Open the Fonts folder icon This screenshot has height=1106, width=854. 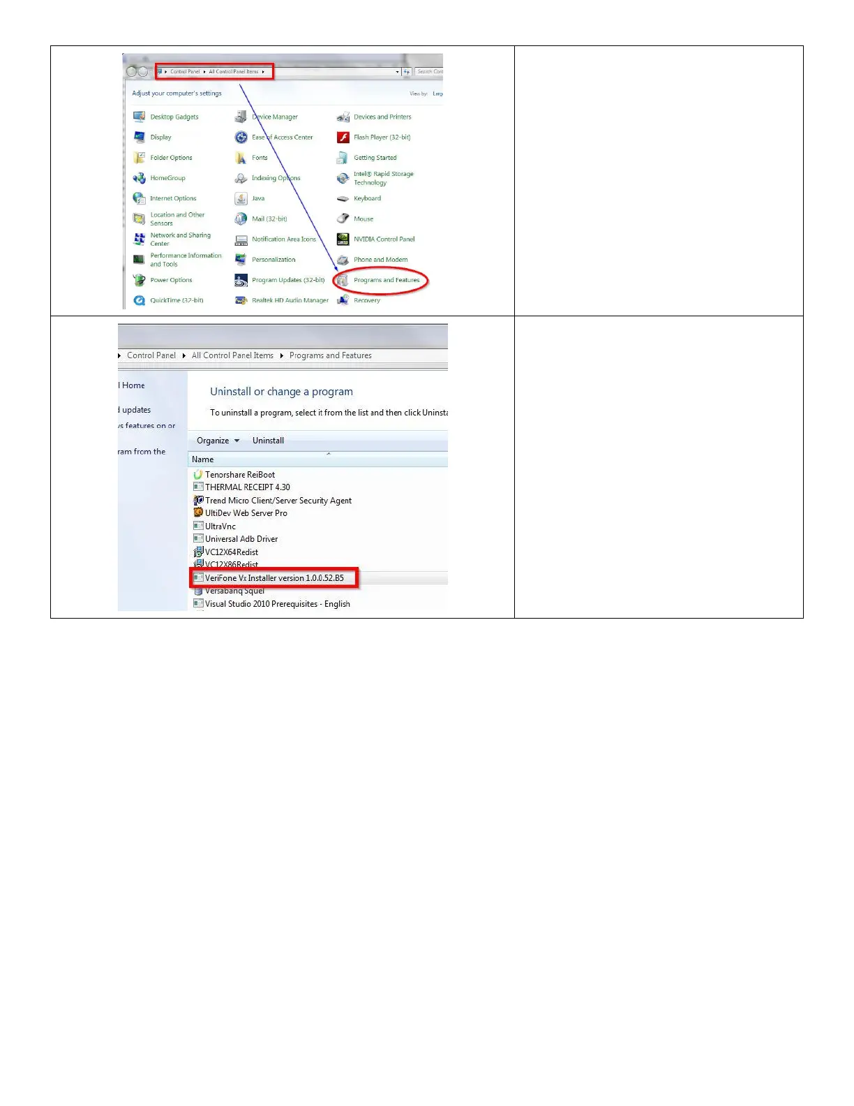pyautogui.click(x=241, y=157)
